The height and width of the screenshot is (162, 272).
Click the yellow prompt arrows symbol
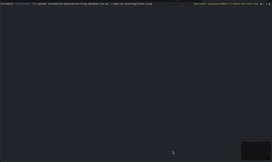[x=34, y=4]
